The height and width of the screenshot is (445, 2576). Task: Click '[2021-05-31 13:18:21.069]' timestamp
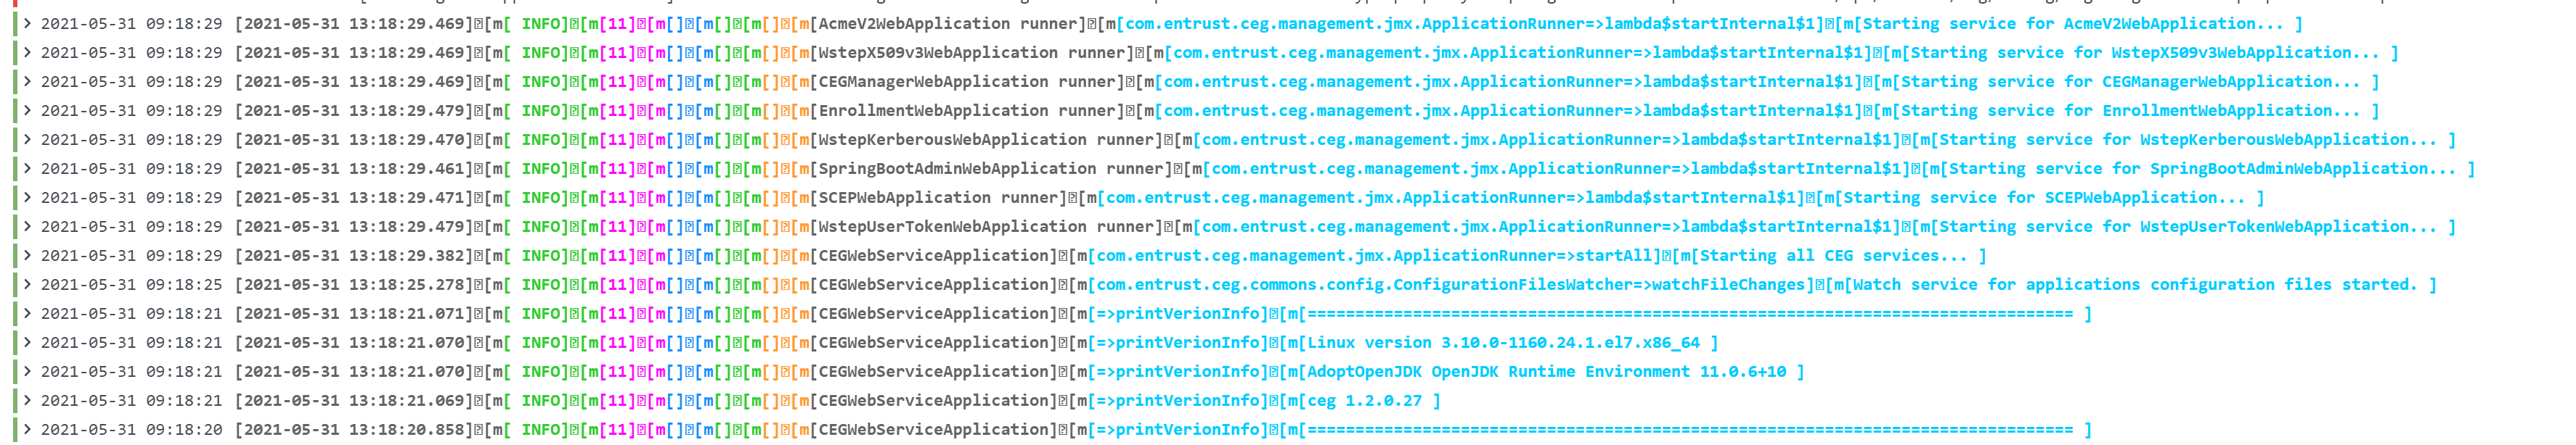coord(355,400)
